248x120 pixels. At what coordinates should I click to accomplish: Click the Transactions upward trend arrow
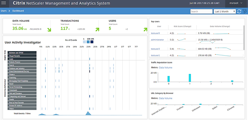[x=97, y=30]
